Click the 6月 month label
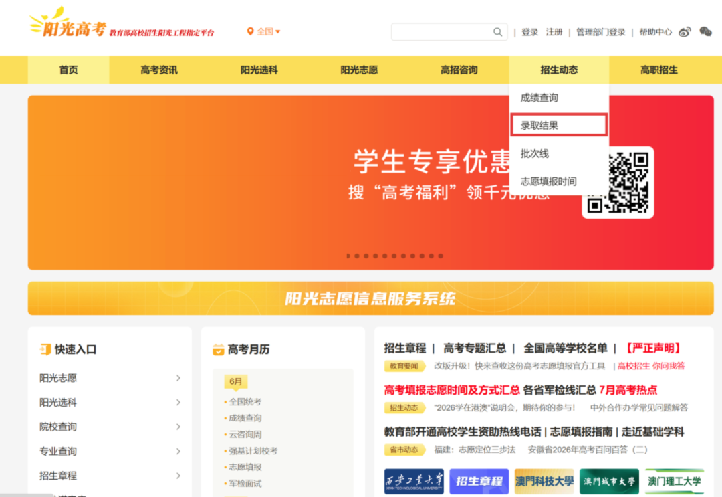Viewport: 722px width, 497px height. (236, 381)
